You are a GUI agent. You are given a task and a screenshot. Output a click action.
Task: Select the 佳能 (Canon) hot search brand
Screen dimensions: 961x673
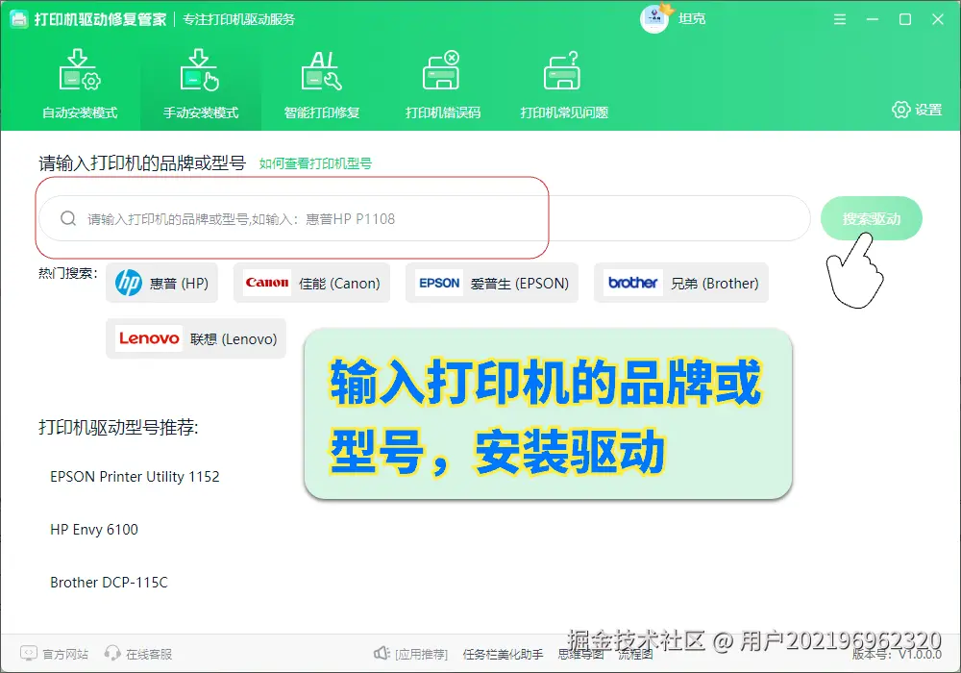tap(311, 283)
